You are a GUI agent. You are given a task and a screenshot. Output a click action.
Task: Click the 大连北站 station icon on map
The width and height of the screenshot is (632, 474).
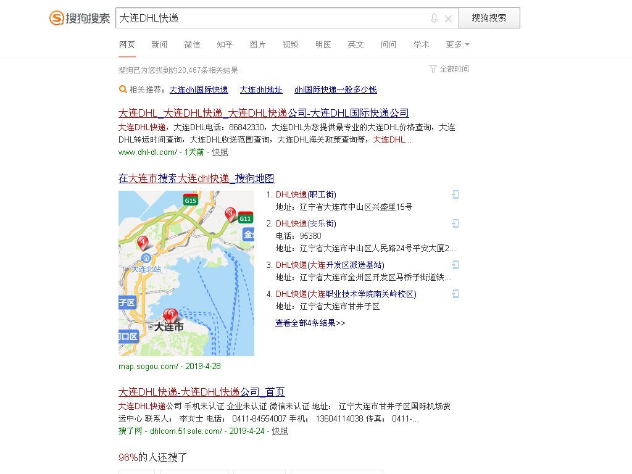click(x=146, y=258)
